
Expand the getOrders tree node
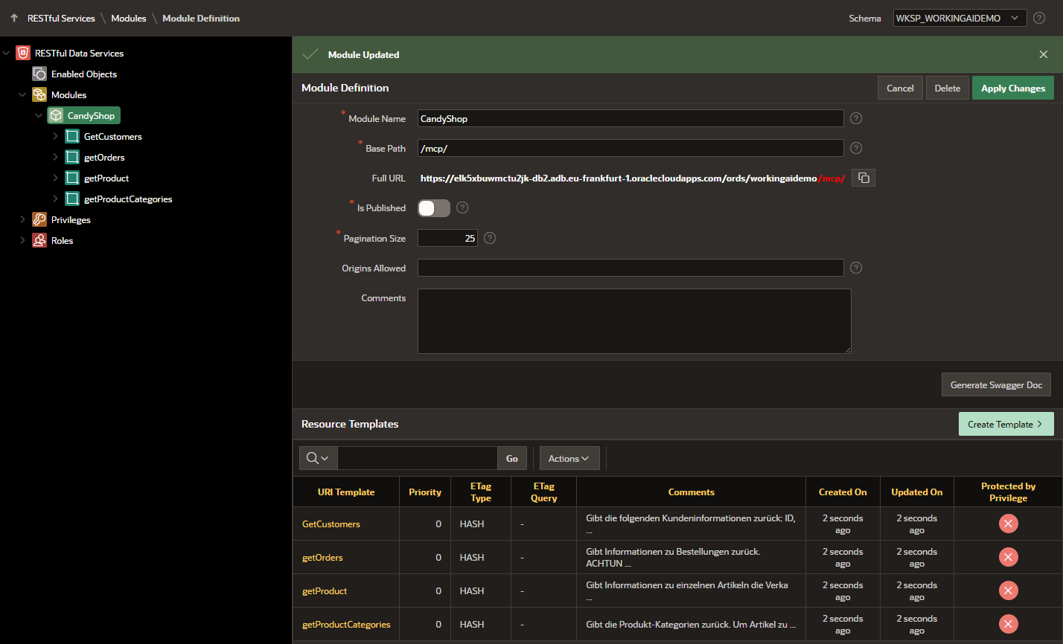pos(55,158)
